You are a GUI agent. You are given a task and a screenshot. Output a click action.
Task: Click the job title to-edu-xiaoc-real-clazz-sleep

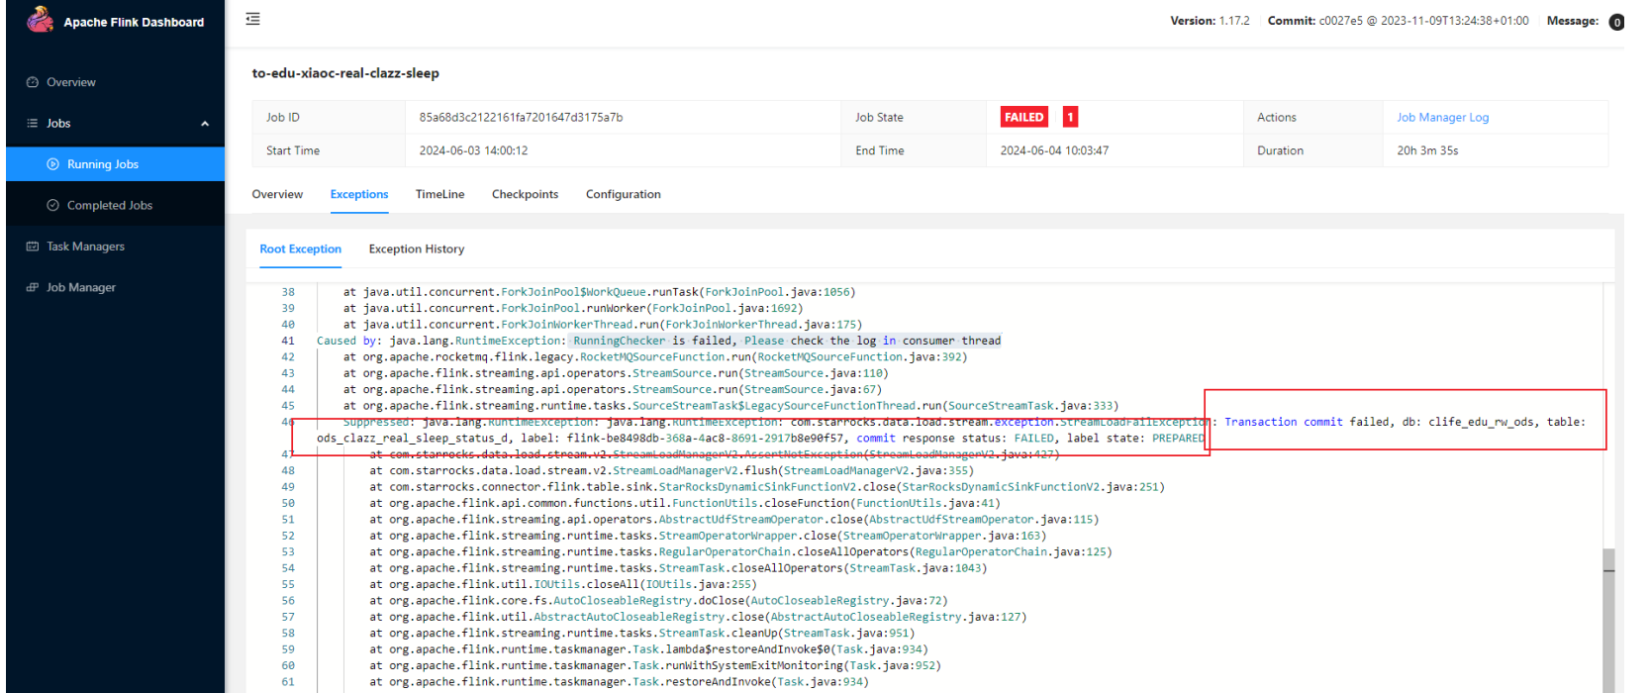coord(345,73)
